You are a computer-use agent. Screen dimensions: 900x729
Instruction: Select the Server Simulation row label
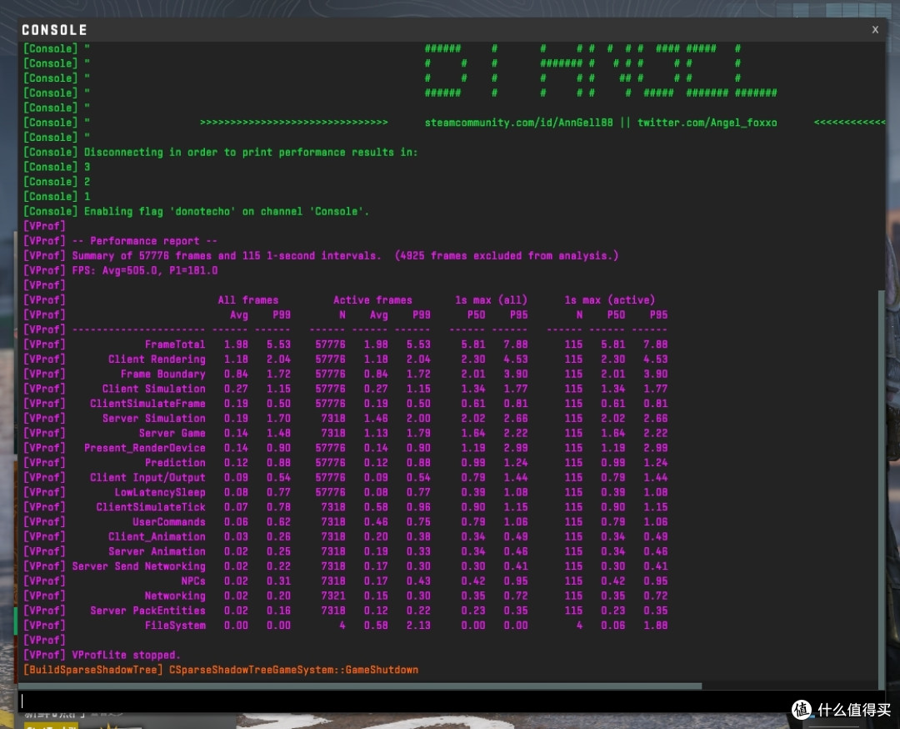tap(153, 418)
